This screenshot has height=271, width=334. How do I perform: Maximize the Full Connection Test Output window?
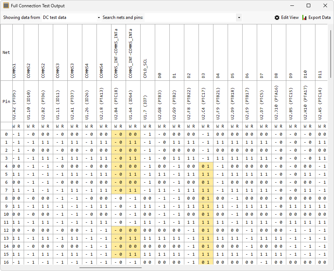tap(309, 5)
